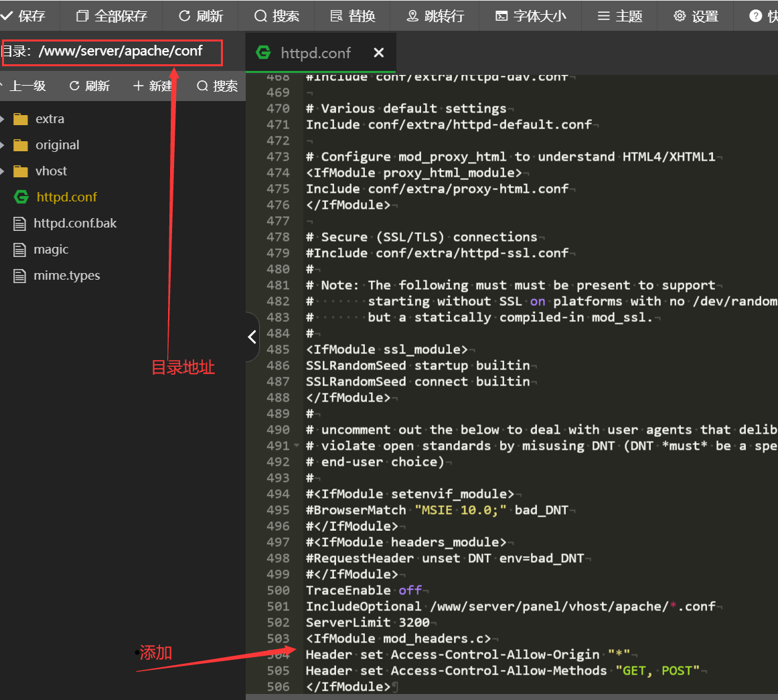Screen dimensions: 778x700
Task: Refresh the editor using top 刷新 button
Action: click(201, 16)
